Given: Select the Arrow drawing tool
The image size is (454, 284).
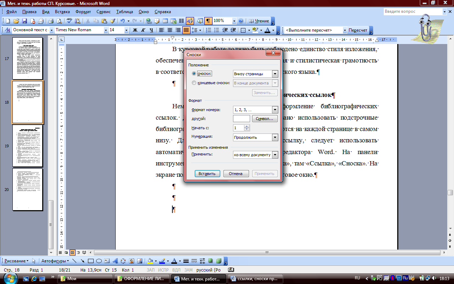Looking at the screenshot, I should pyautogui.click(x=83, y=261).
